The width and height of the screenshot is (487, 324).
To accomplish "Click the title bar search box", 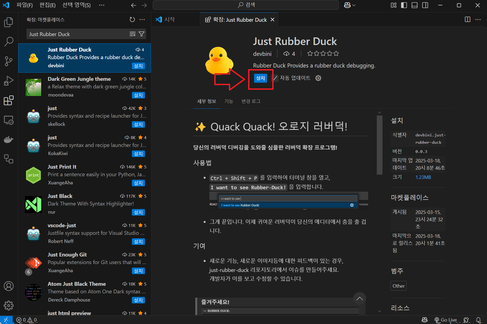I will point(246,5).
